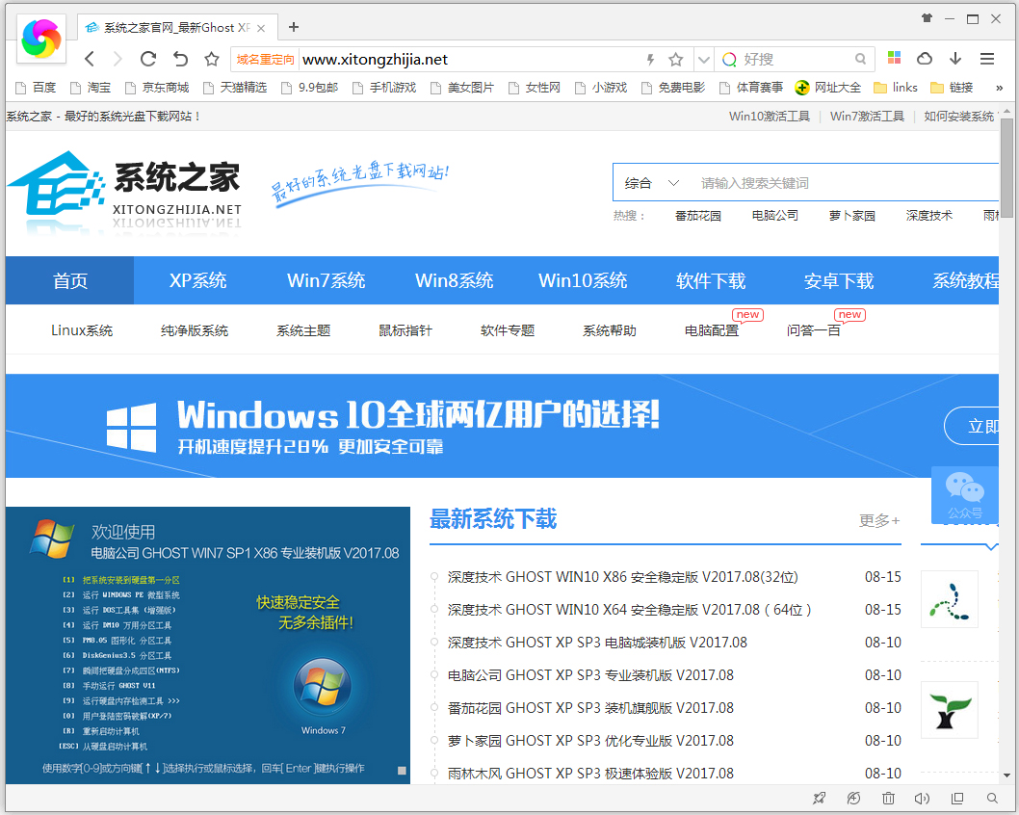
Task: Open 萝卜家园 GHOST XP SP3 优化专业版 link
Action: tap(590, 741)
